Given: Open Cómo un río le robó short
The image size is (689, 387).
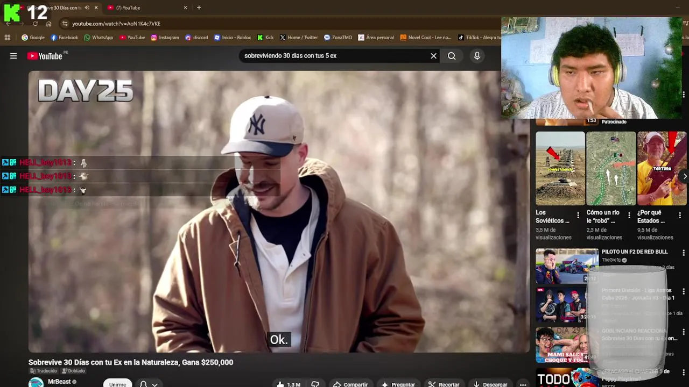Looking at the screenshot, I should pyautogui.click(x=611, y=168).
